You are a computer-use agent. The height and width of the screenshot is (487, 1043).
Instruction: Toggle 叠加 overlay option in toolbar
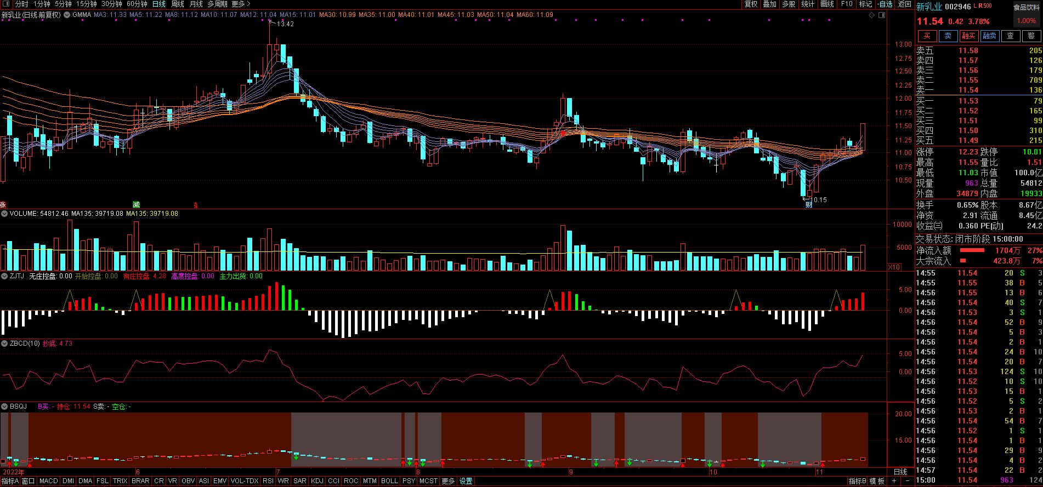coord(770,4)
